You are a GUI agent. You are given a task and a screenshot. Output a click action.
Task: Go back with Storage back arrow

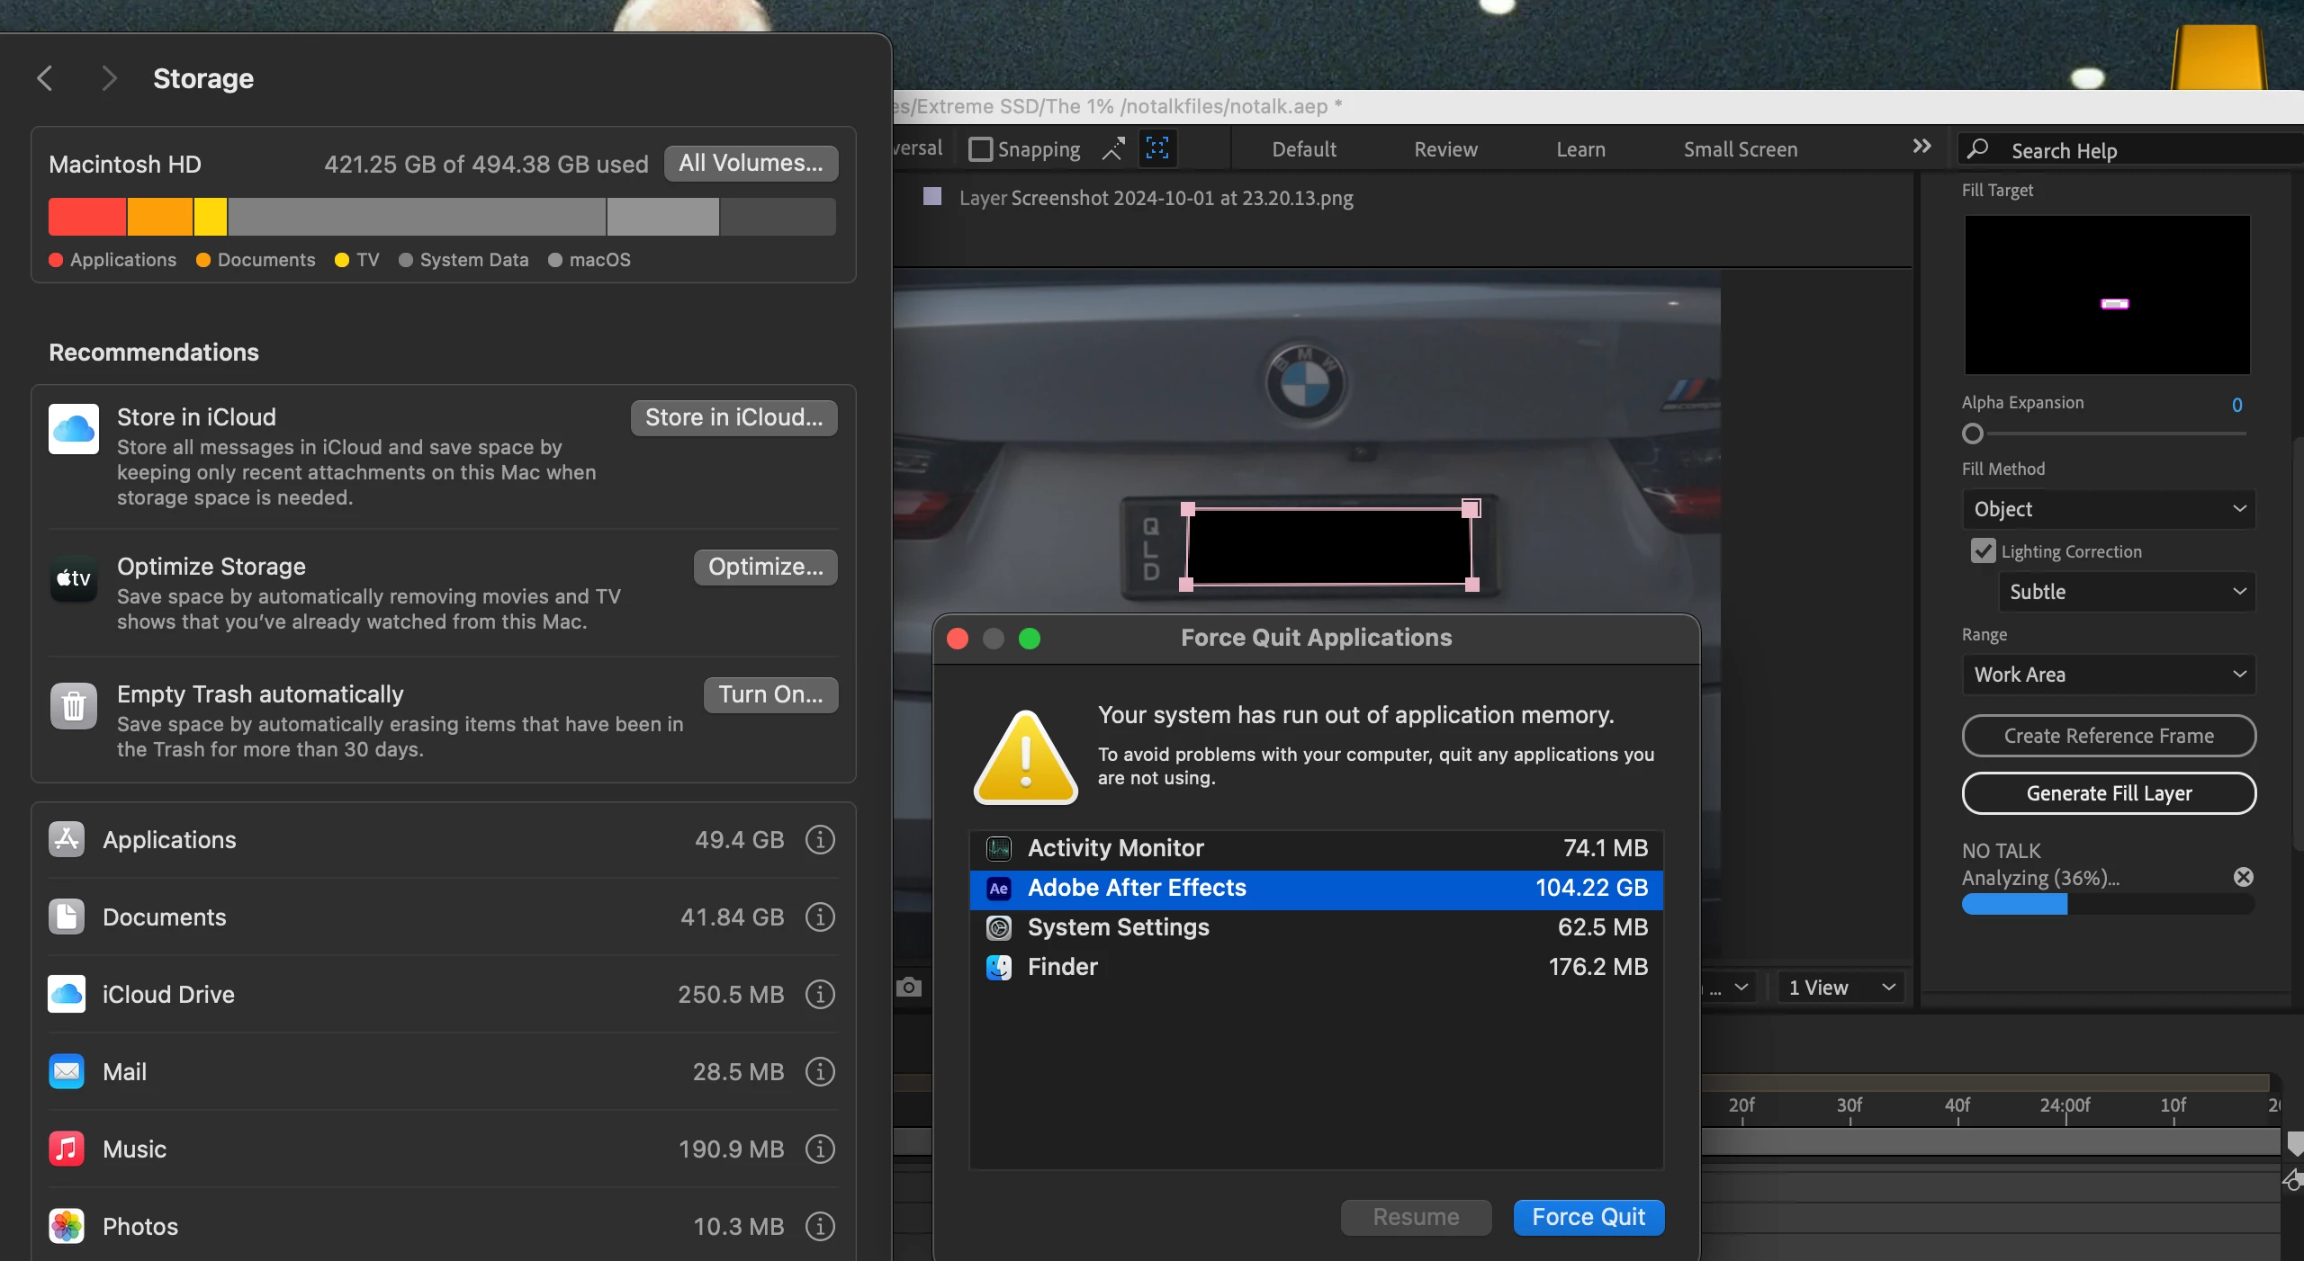(x=45, y=78)
